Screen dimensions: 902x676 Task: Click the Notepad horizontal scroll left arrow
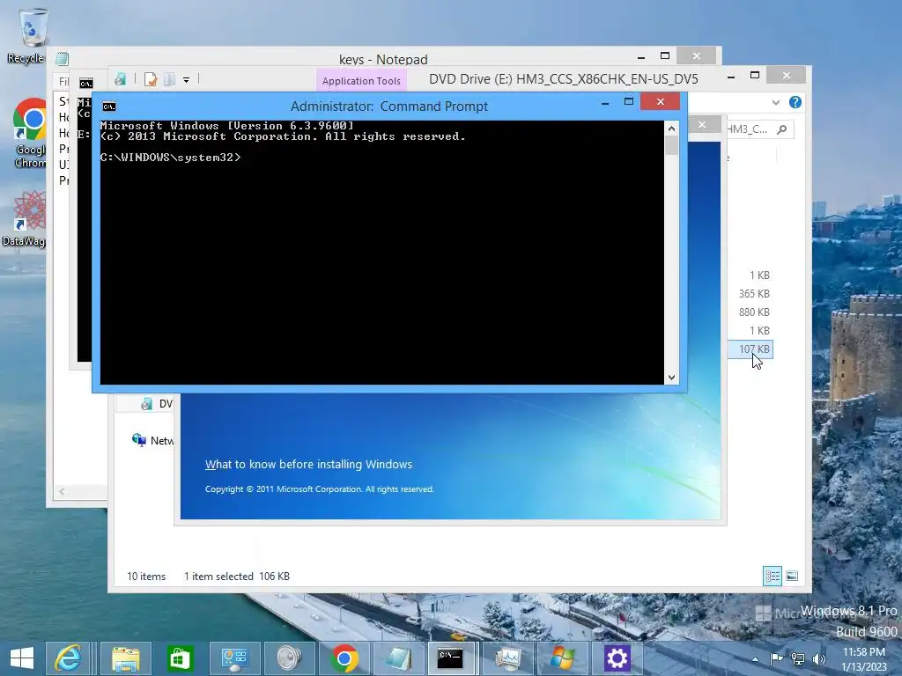click(62, 491)
